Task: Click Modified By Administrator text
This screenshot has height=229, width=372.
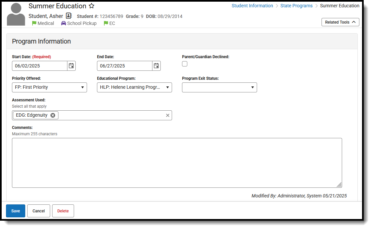Action: click(299, 196)
